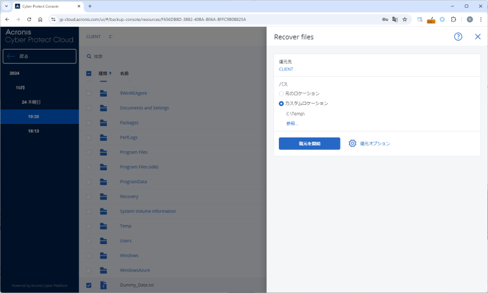Select the 18:13 recovery point

click(x=34, y=131)
